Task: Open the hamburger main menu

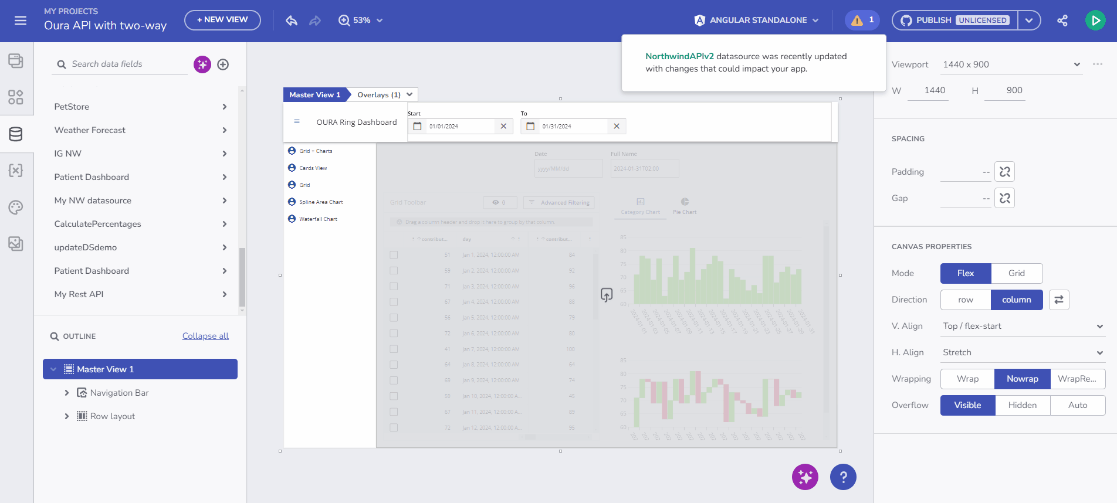Action: point(21,21)
